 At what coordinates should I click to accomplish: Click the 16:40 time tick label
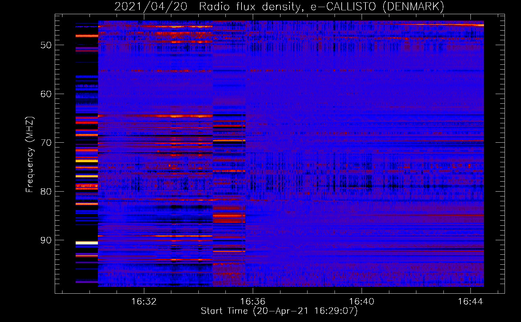coord(362,302)
